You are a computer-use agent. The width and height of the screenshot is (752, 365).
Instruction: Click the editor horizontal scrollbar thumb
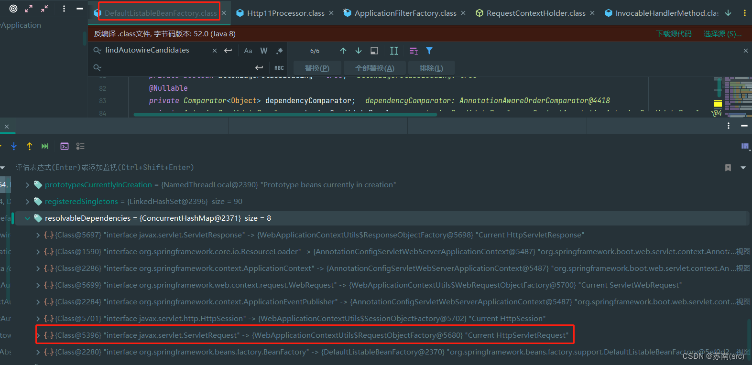click(x=285, y=115)
